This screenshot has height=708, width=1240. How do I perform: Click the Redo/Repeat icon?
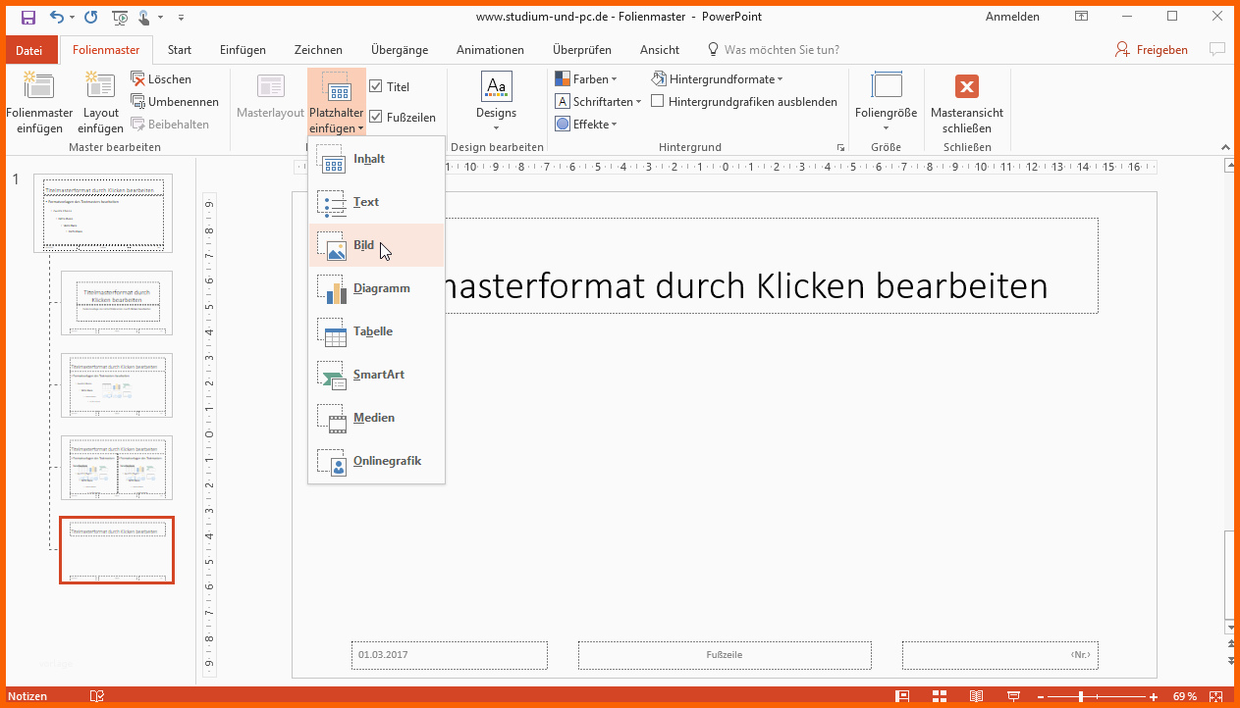tap(91, 17)
